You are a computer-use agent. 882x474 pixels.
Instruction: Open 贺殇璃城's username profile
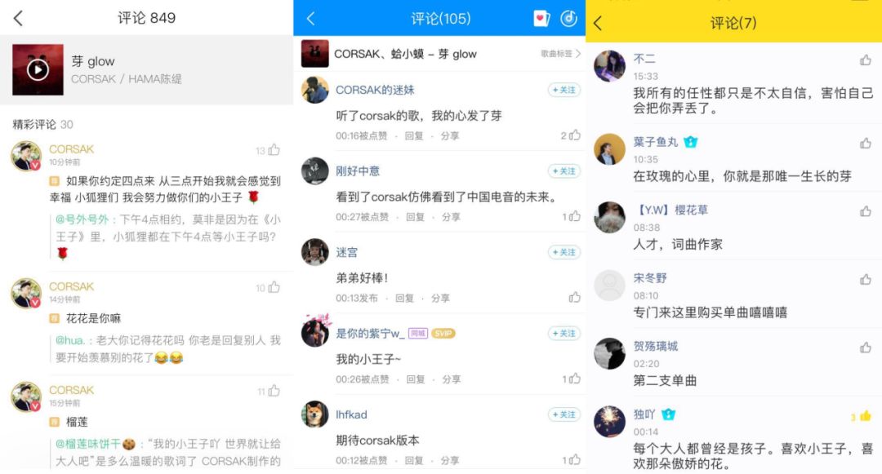(x=655, y=346)
